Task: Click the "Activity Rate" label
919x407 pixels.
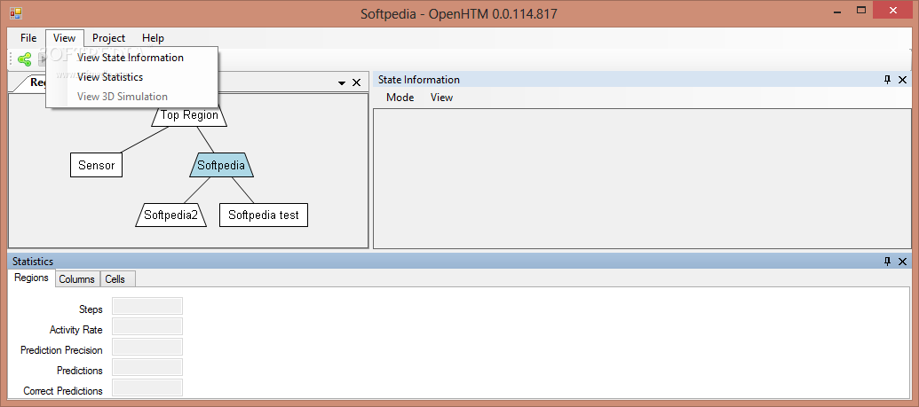Action: [x=76, y=330]
